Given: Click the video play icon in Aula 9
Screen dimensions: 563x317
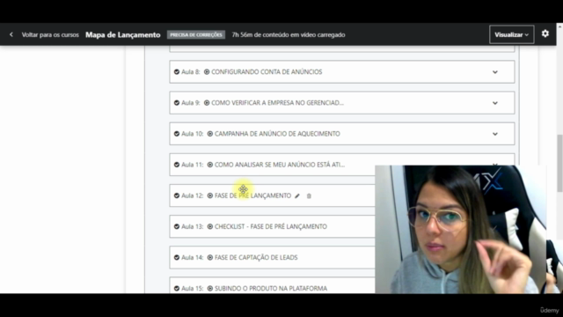Looking at the screenshot, I should (x=207, y=103).
